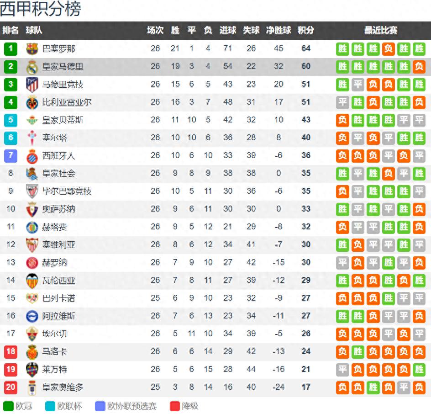431x414 pixels.
Task: Sort table by 进球 column header
Action: point(228,31)
